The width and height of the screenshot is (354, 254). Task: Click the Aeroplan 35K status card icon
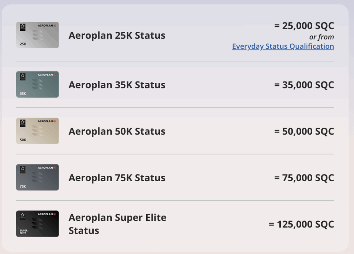pos(37,84)
